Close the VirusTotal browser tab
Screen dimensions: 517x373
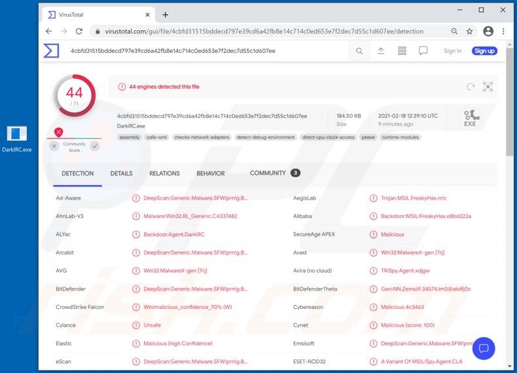[147, 15]
